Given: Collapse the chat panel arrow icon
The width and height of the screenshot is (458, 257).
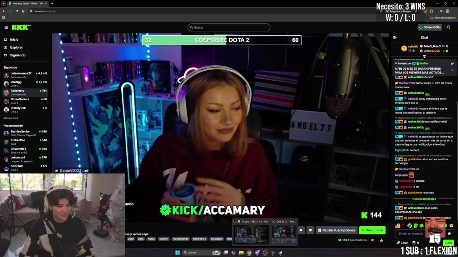Looking at the screenshot, I should point(395,37).
